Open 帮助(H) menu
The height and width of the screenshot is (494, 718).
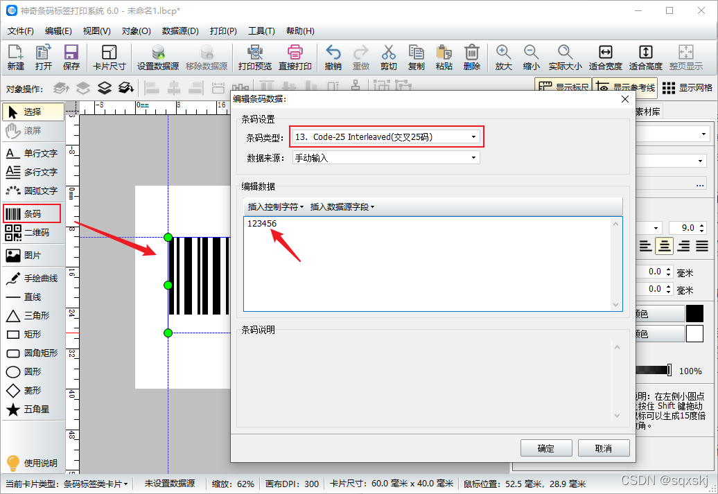tap(300, 31)
